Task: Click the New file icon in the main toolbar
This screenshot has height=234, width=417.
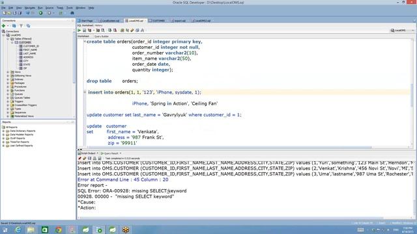Action: coord(5,13)
